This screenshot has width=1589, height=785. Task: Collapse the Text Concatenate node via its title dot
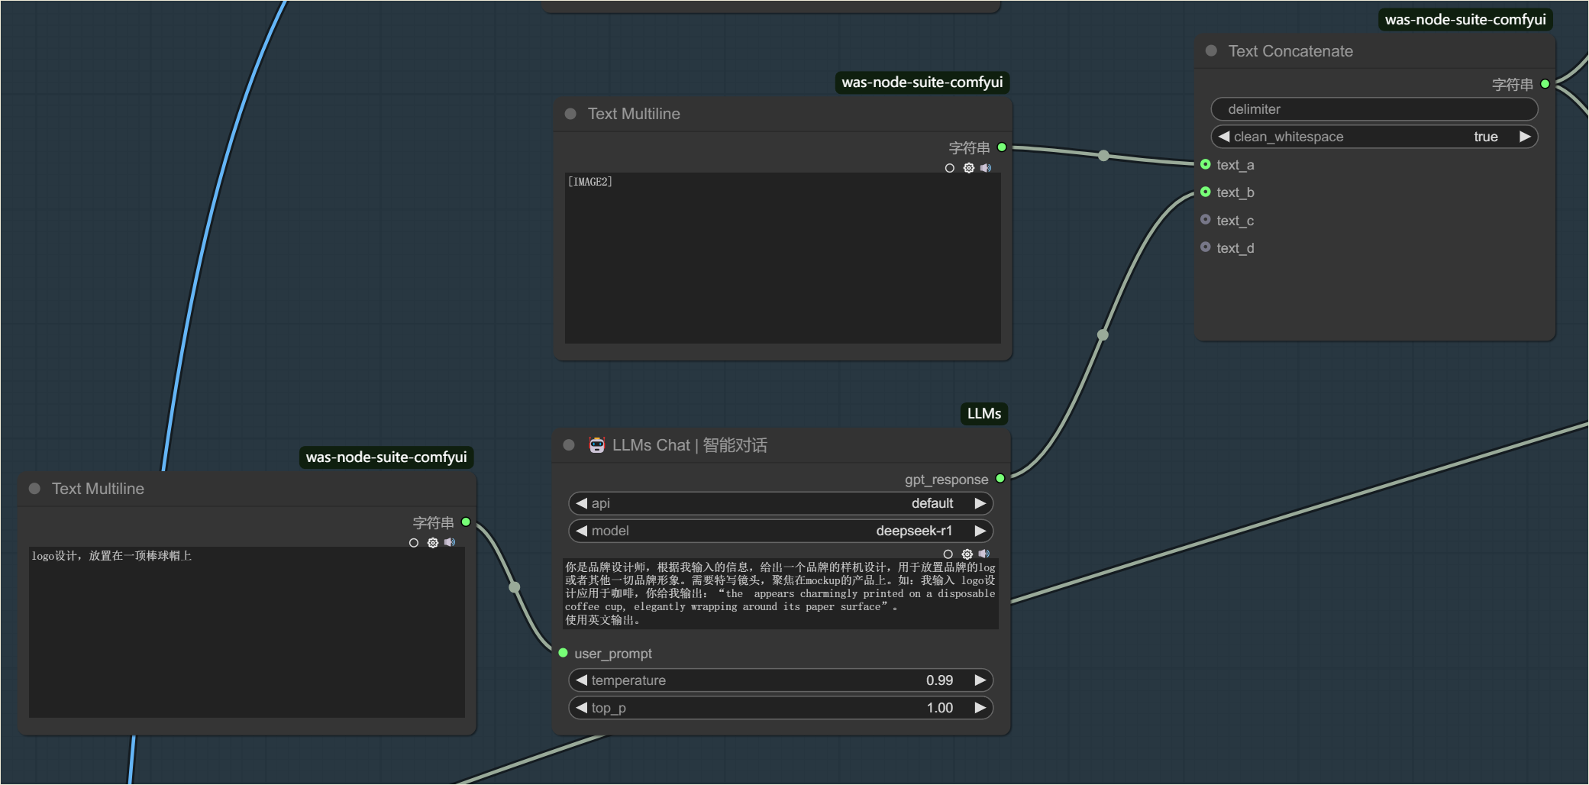[x=1211, y=50]
